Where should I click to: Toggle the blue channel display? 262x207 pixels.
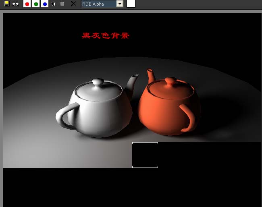pos(45,4)
